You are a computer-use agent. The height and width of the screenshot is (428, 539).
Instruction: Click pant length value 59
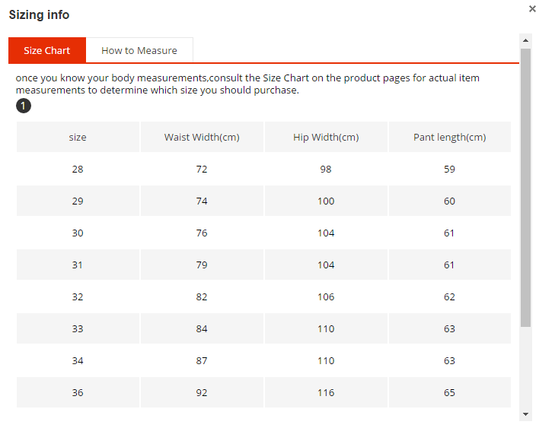pyautogui.click(x=450, y=169)
